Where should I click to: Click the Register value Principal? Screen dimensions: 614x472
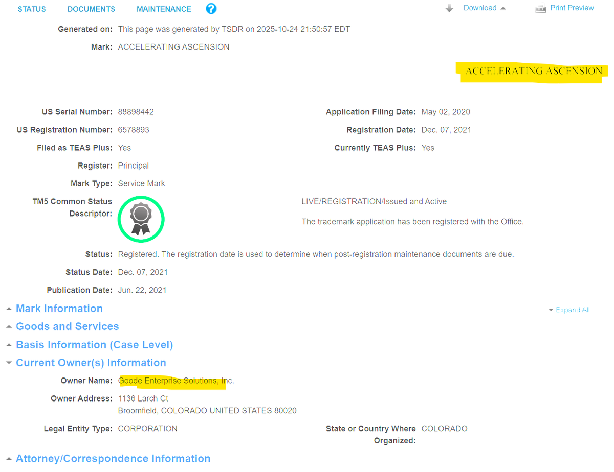click(x=134, y=166)
